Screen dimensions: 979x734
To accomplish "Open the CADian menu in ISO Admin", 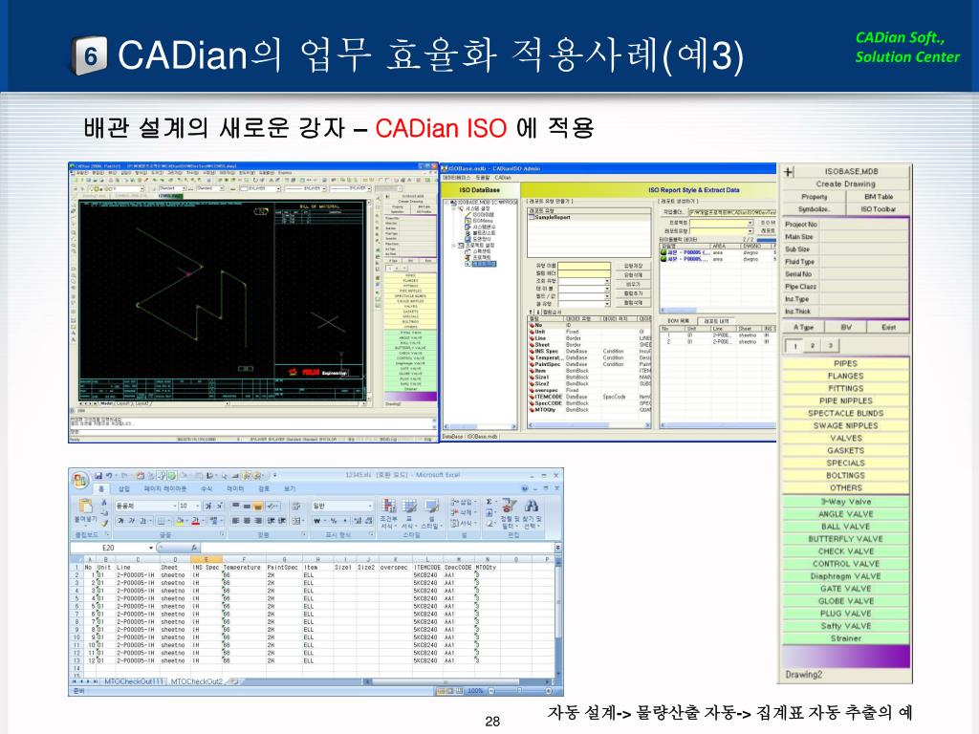I will pos(503,178).
